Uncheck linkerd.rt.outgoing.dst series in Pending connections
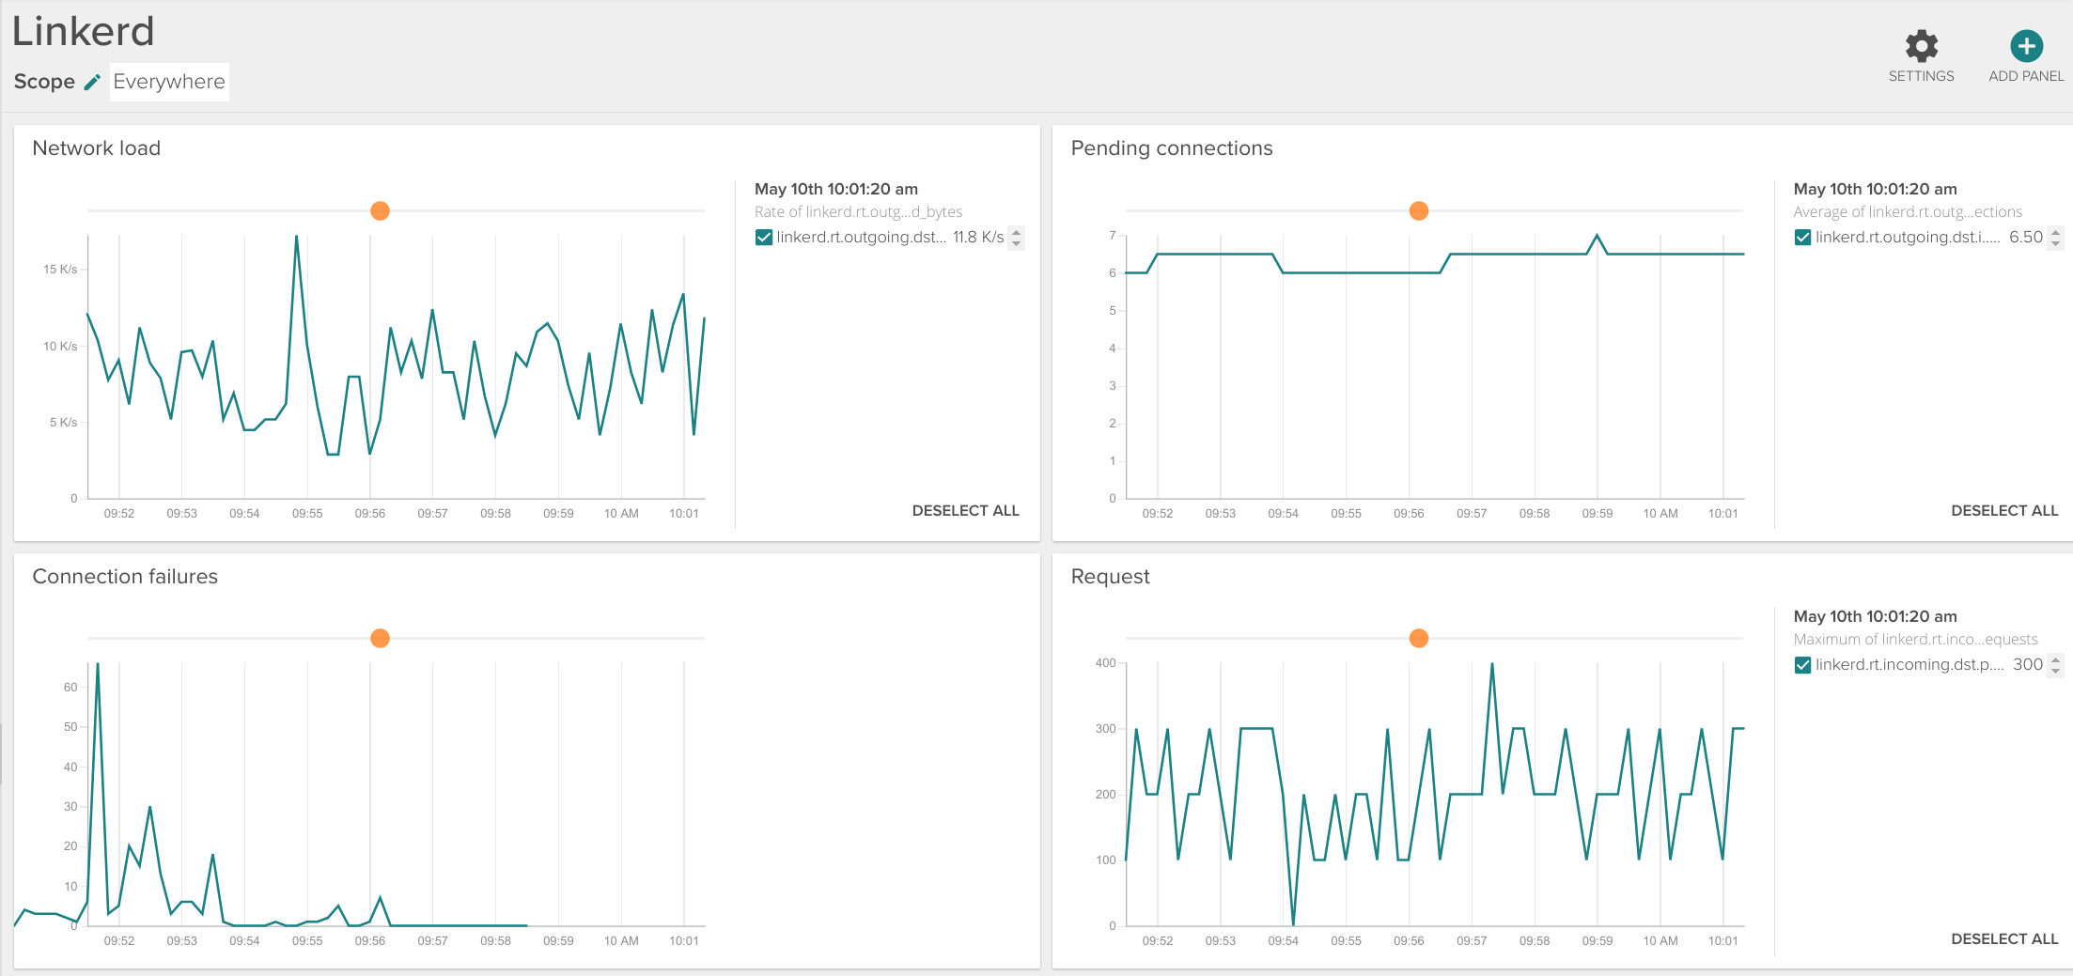This screenshot has height=976, width=2073. coord(1802,238)
